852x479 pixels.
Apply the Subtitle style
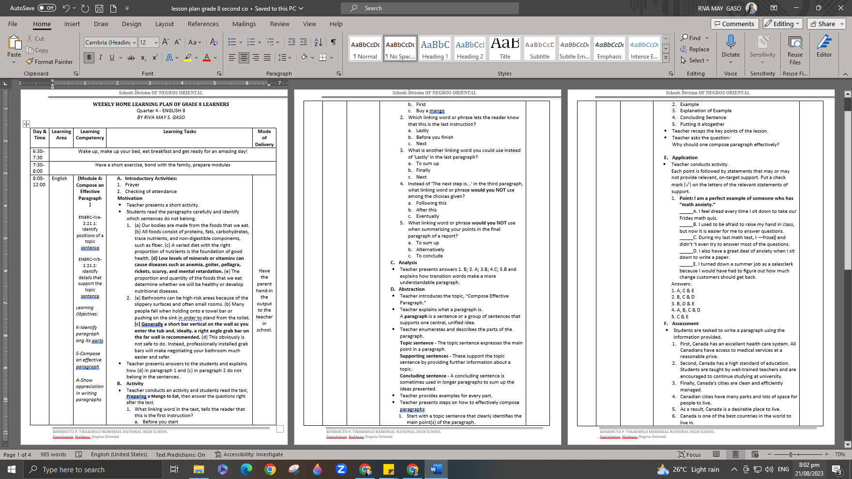[540, 48]
